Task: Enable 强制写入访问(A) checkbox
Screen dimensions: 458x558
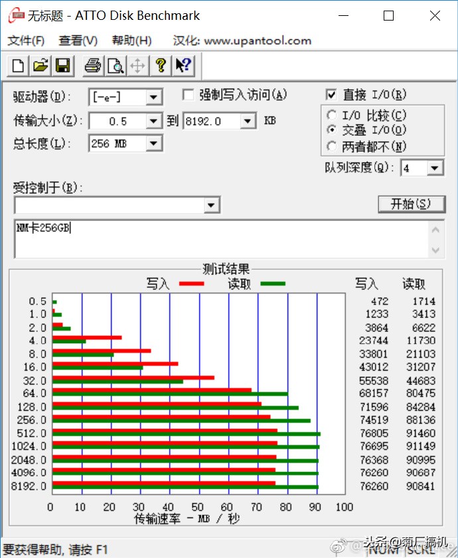Action: (x=189, y=95)
